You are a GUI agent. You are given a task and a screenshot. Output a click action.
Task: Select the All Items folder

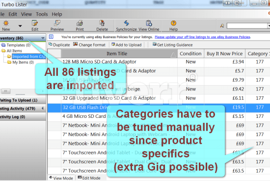point(12,51)
